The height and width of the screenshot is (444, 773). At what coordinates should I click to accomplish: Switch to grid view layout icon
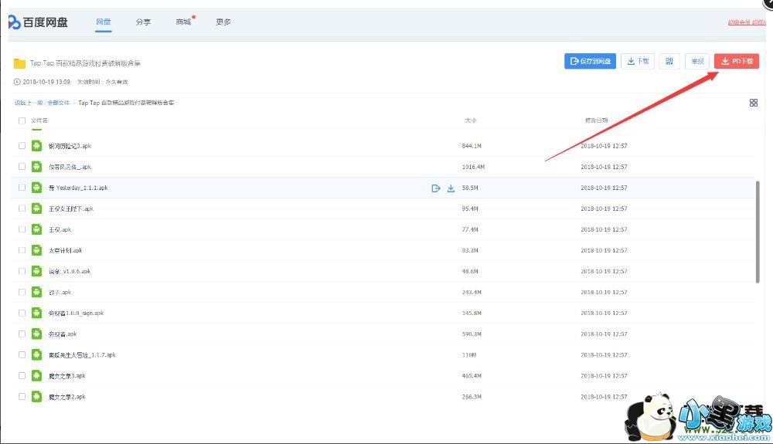click(x=754, y=103)
